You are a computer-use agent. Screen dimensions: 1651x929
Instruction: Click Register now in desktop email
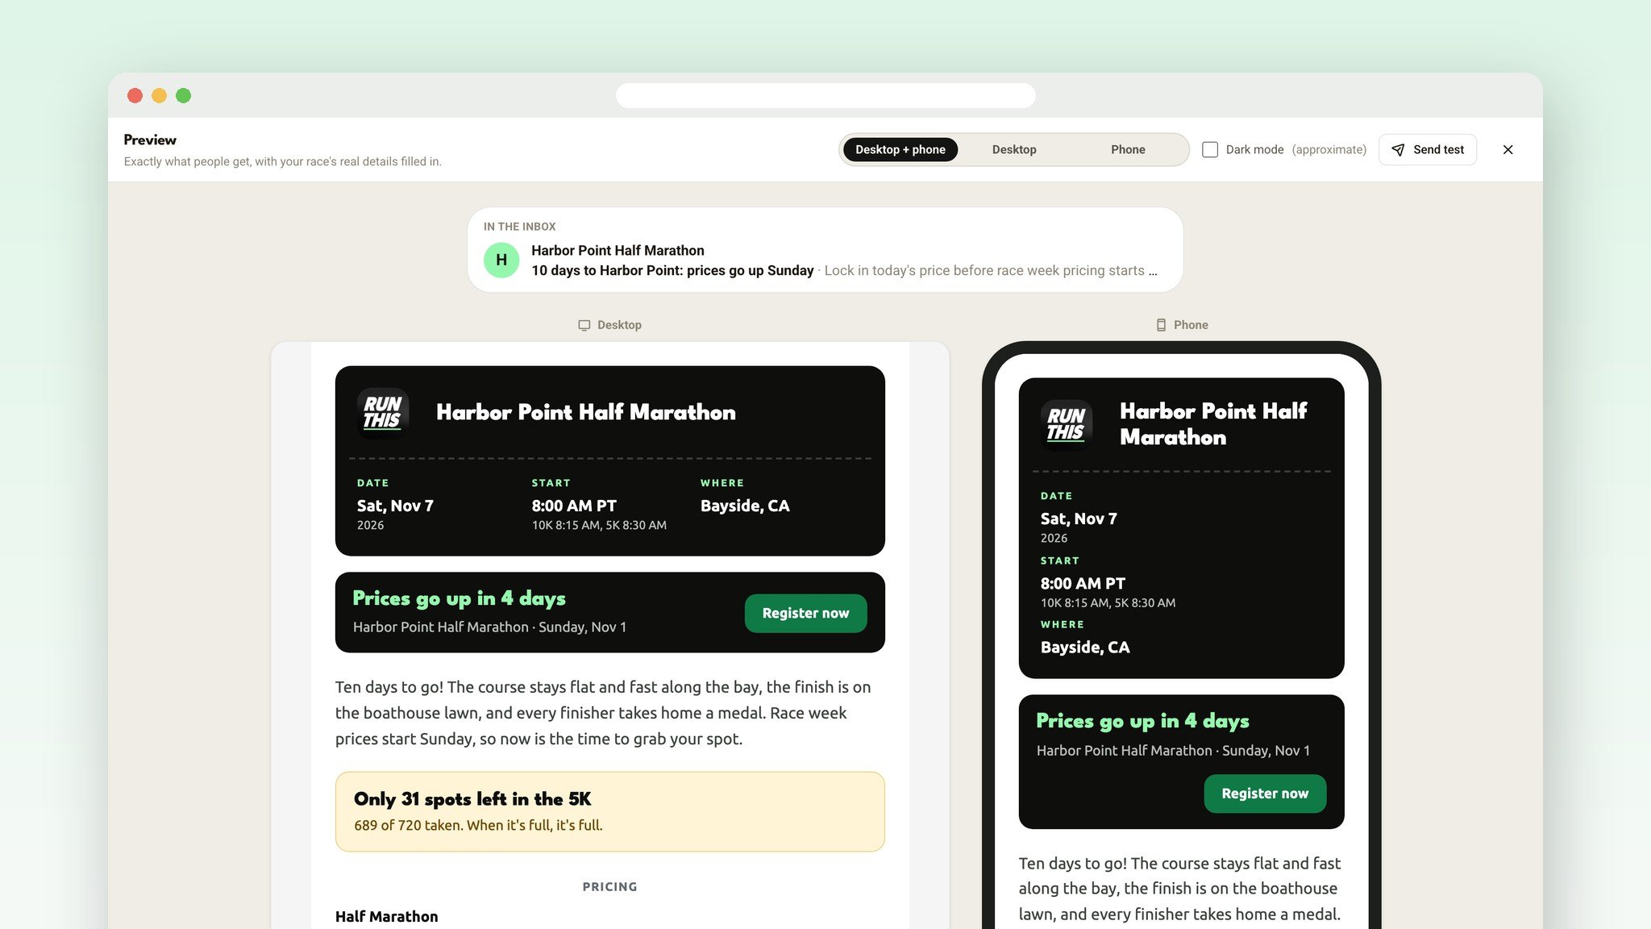click(x=805, y=613)
